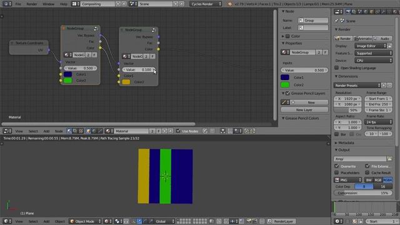Click the material browse sphere icon
400x225 pixels.
109,131
